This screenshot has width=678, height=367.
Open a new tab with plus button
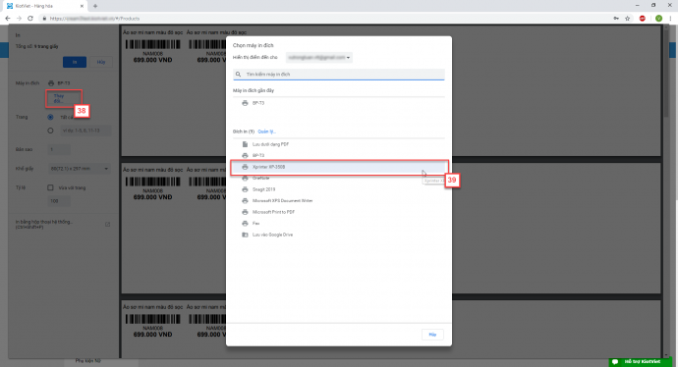pyautogui.click(x=95, y=6)
